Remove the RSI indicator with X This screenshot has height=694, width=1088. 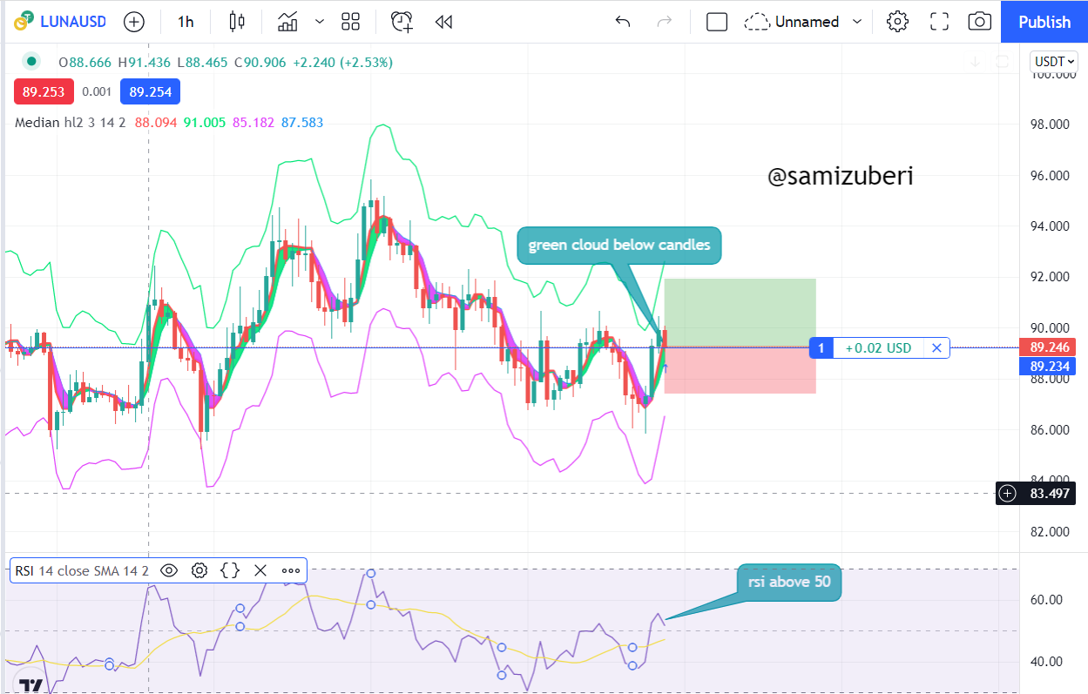pos(260,570)
